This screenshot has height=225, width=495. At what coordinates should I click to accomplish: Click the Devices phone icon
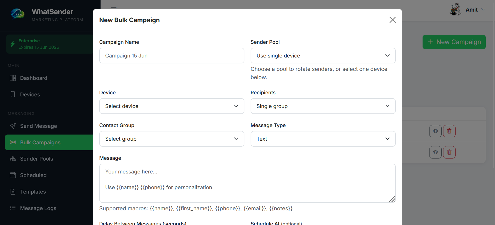(13, 94)
